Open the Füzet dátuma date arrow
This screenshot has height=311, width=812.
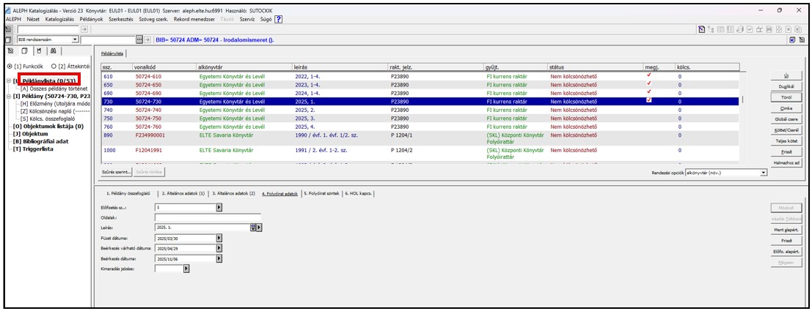(x=219, y=238)
